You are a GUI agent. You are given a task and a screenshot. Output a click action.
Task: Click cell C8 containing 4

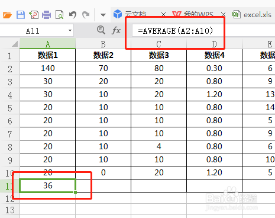tap(158, 147)
